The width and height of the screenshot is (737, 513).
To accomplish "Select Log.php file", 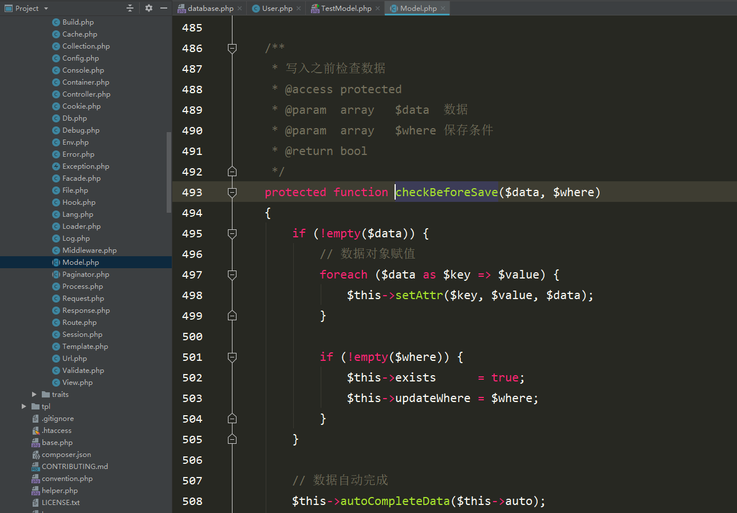I will click(x=76, y=238).
